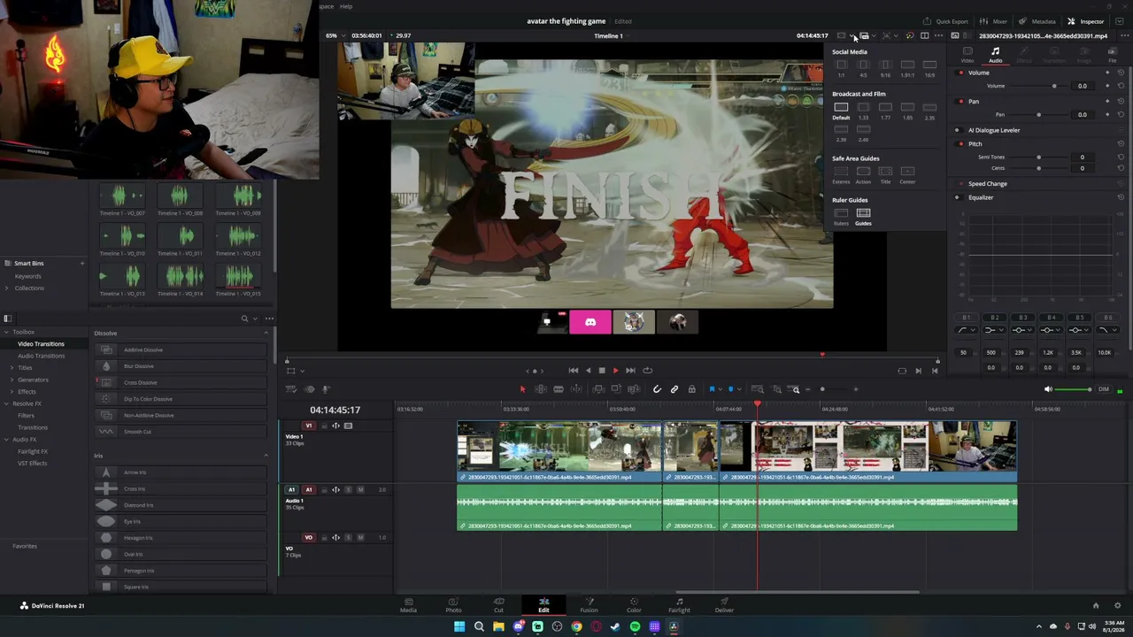Enable Title safe area guide
Image resolution: width=1133 pixels, height=637 pixels.
click(885, 175)
